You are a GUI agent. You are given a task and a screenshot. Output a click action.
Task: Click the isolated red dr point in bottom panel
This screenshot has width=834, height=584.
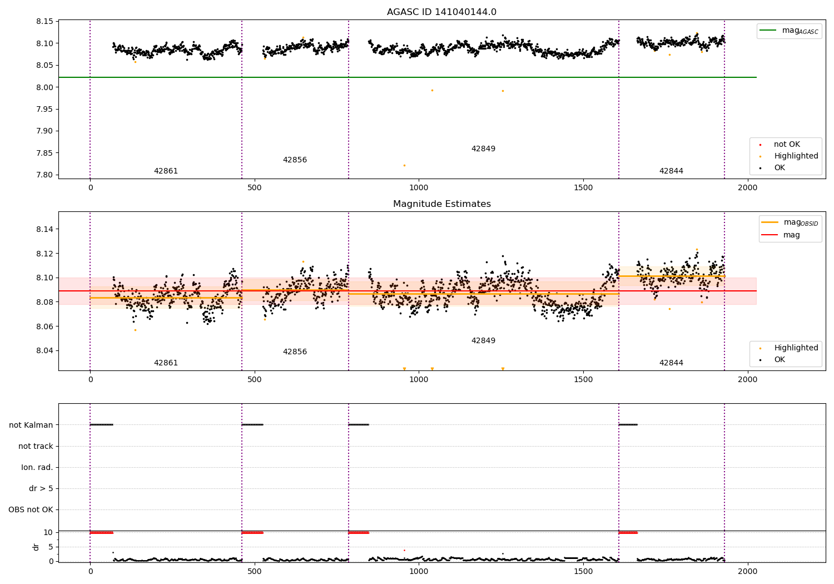tap(404, 550)
